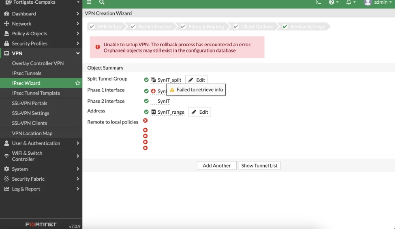396x229 pixels.
Task: Go to Review Settings wizard step
Action: (304, 26)
